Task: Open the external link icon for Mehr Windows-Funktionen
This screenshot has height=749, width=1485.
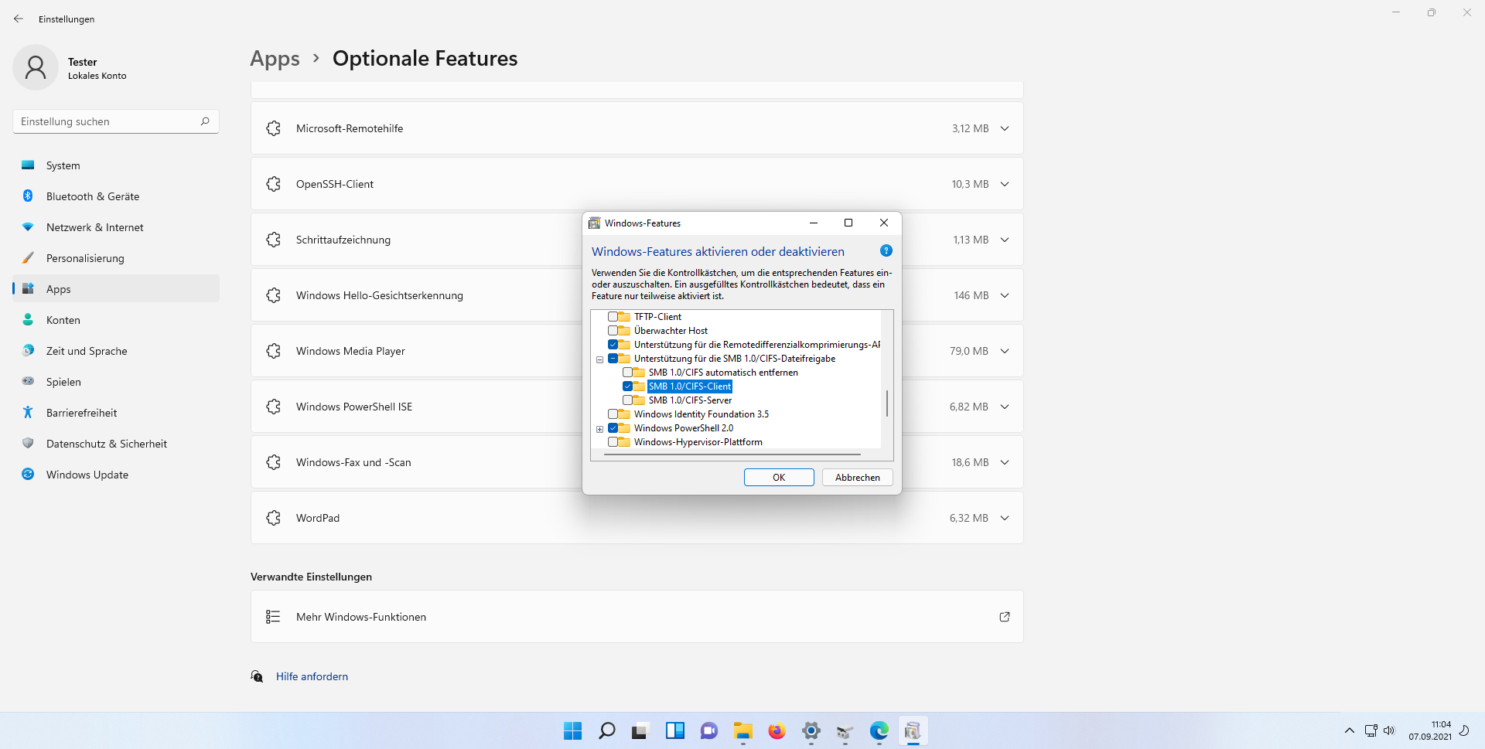Action: point(1005,617)
